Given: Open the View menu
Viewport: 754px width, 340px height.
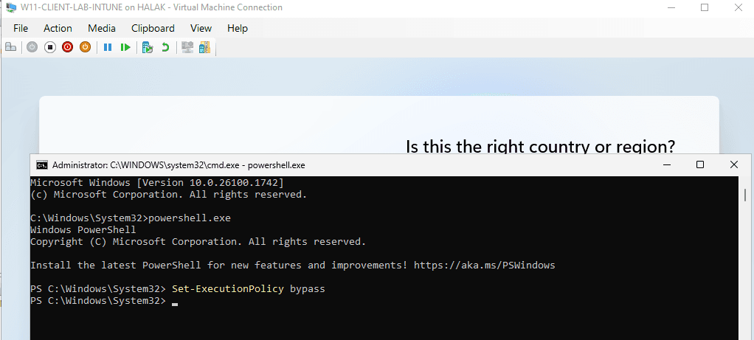Looking at the screenshot, I should click(x=201, y=28).
